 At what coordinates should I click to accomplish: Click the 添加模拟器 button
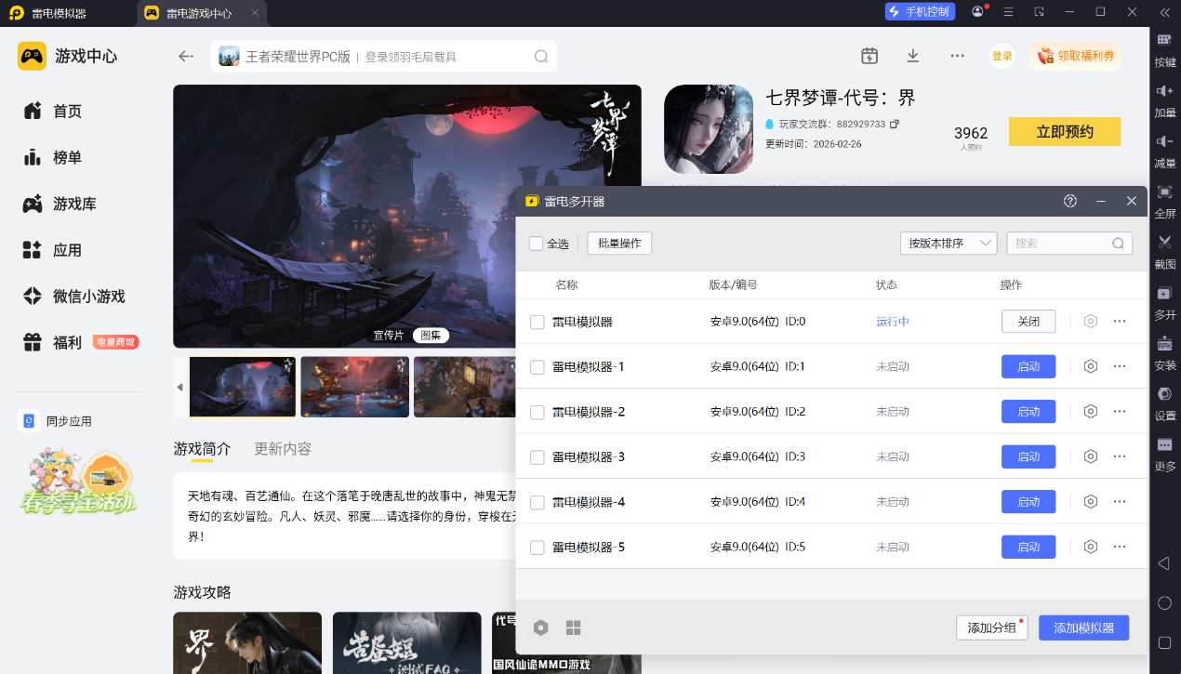(x=1083, y=628)
